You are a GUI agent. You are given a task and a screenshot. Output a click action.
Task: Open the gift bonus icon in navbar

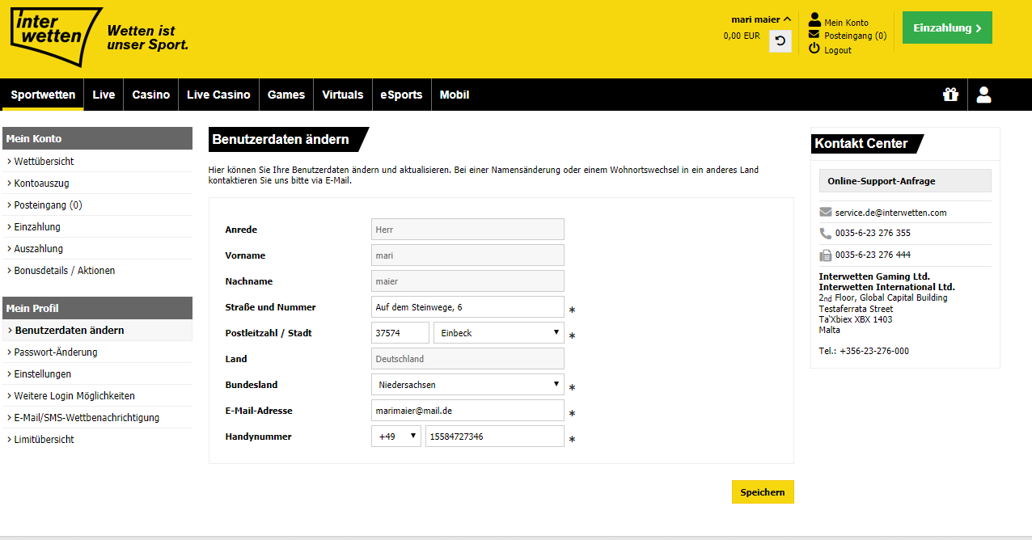point(950,95)
